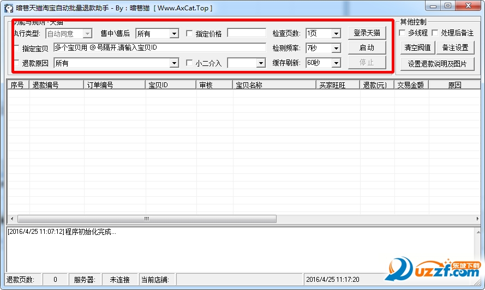Open the 退款原因 combo box showing 所有
The image size is (485, 290).
click(x=116, y=63)
